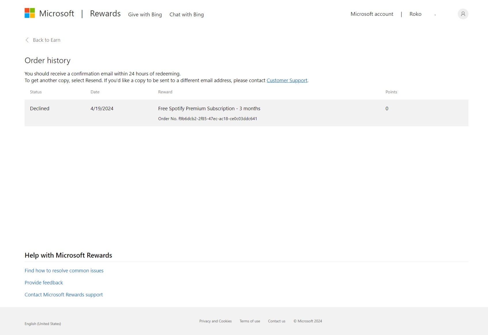Click the © Microsoft 2024 text
The width and height of the screenshot is (488, 335).
click(308, 321)
